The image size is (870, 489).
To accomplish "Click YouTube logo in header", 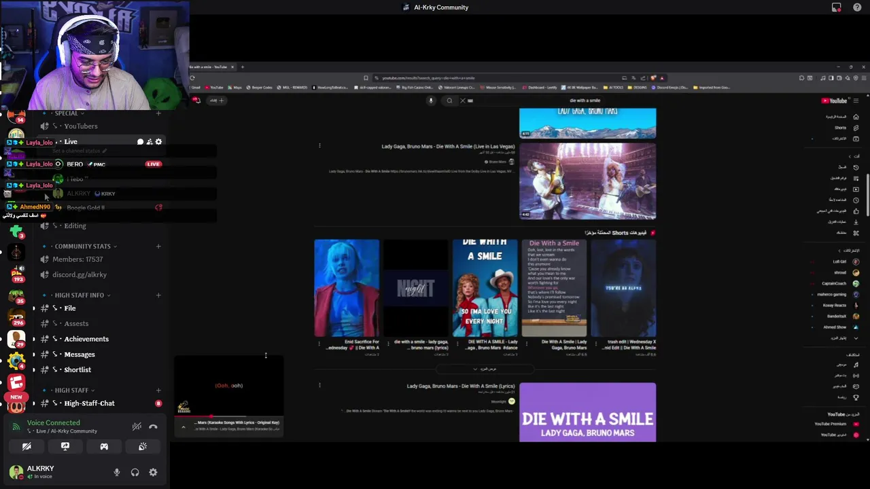I will (x=835, y=101).
